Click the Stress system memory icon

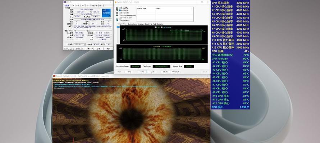click(x=117, y=15)
